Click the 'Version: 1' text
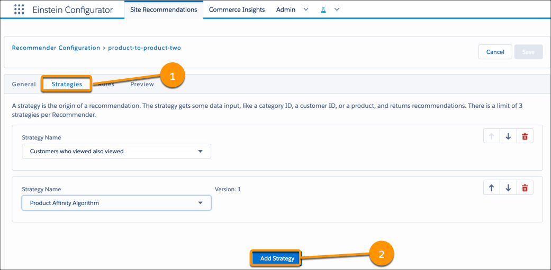The image size is (551, 270). 228,189
